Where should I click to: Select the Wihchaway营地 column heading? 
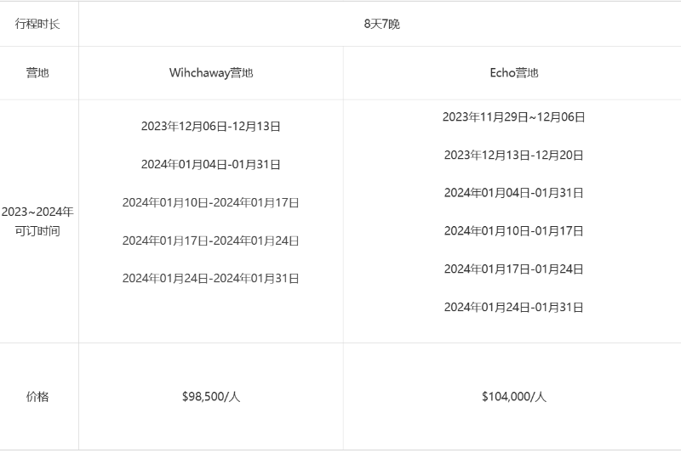211,73
